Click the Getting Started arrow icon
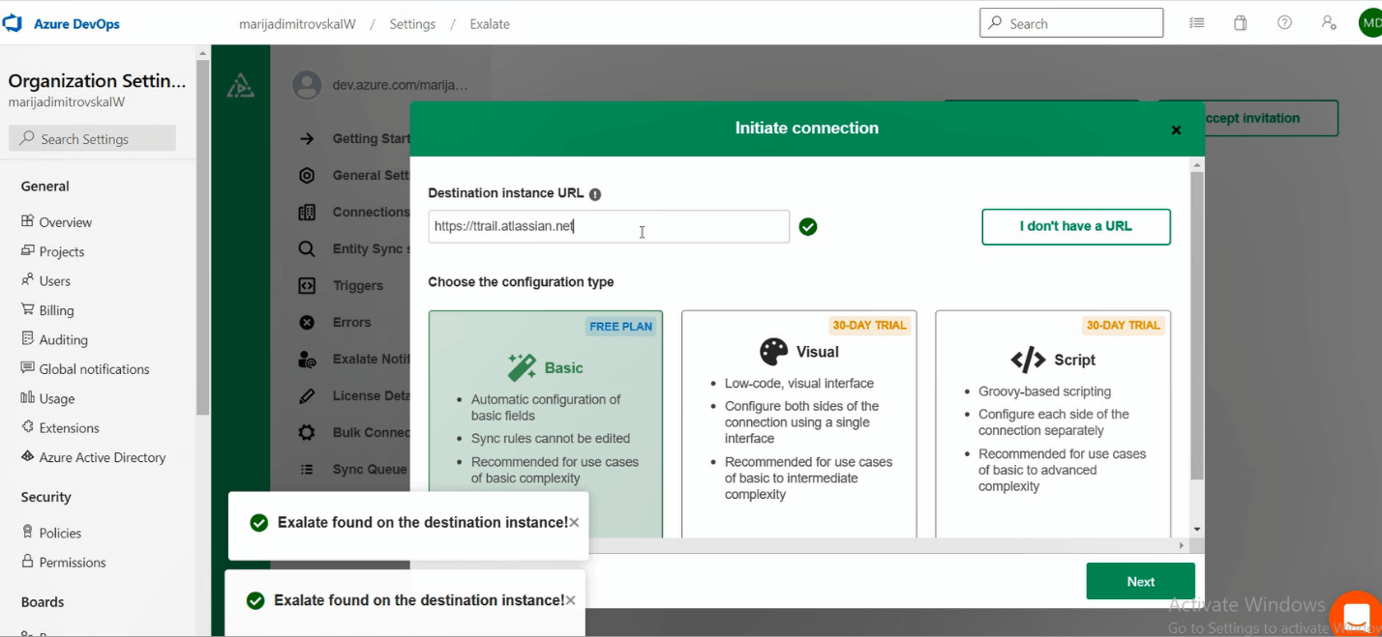The width and height of the screenshot is (1382, 637). (x=307, y=138)
